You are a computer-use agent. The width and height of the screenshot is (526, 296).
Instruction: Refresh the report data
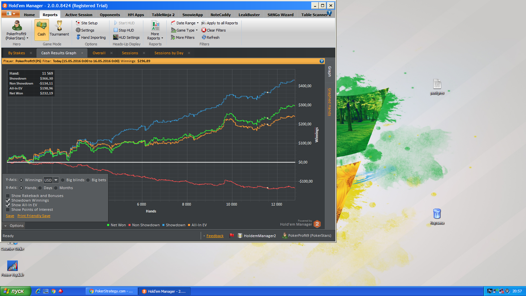[210, 37]
